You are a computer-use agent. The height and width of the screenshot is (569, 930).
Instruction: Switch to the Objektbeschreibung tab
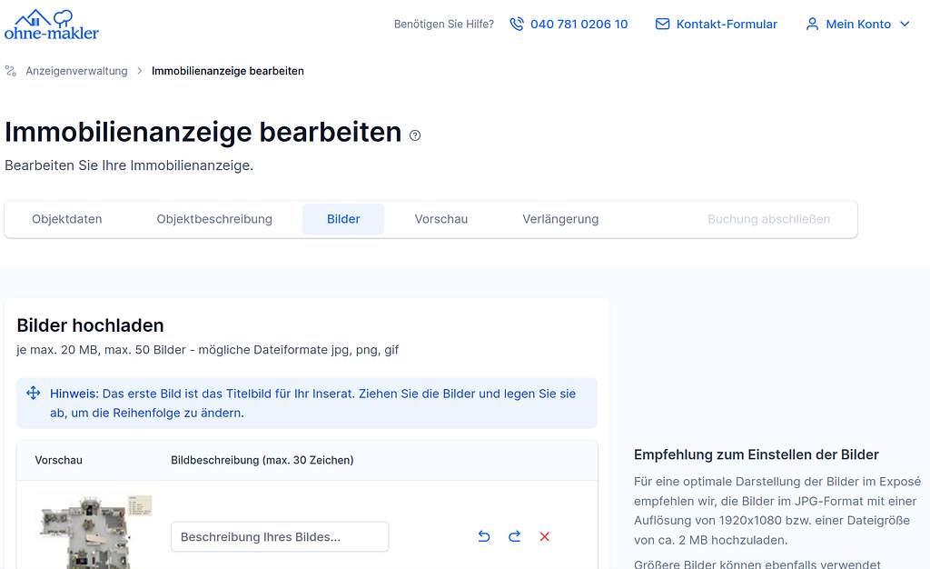(214, 219)
